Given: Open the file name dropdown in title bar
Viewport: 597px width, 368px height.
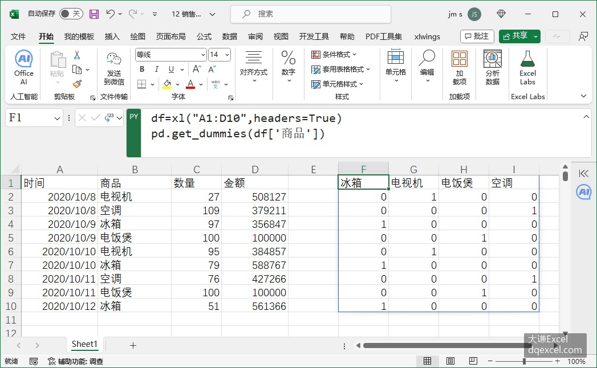Looking at the screenshot, I should (x=213, y=14).
